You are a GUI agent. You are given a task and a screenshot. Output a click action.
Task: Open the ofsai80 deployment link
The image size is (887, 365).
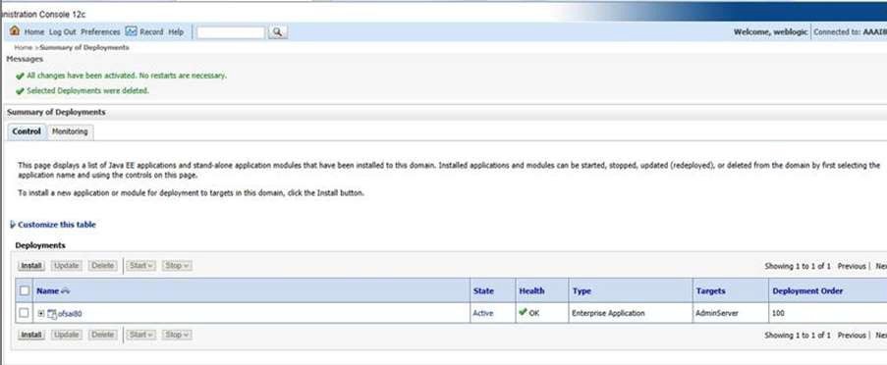coord(70,314)
